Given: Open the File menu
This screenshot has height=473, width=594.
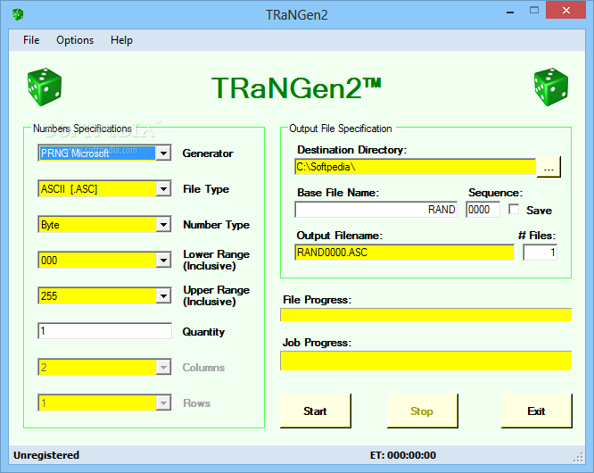Looking at the screenshot, I should (31, 40).
